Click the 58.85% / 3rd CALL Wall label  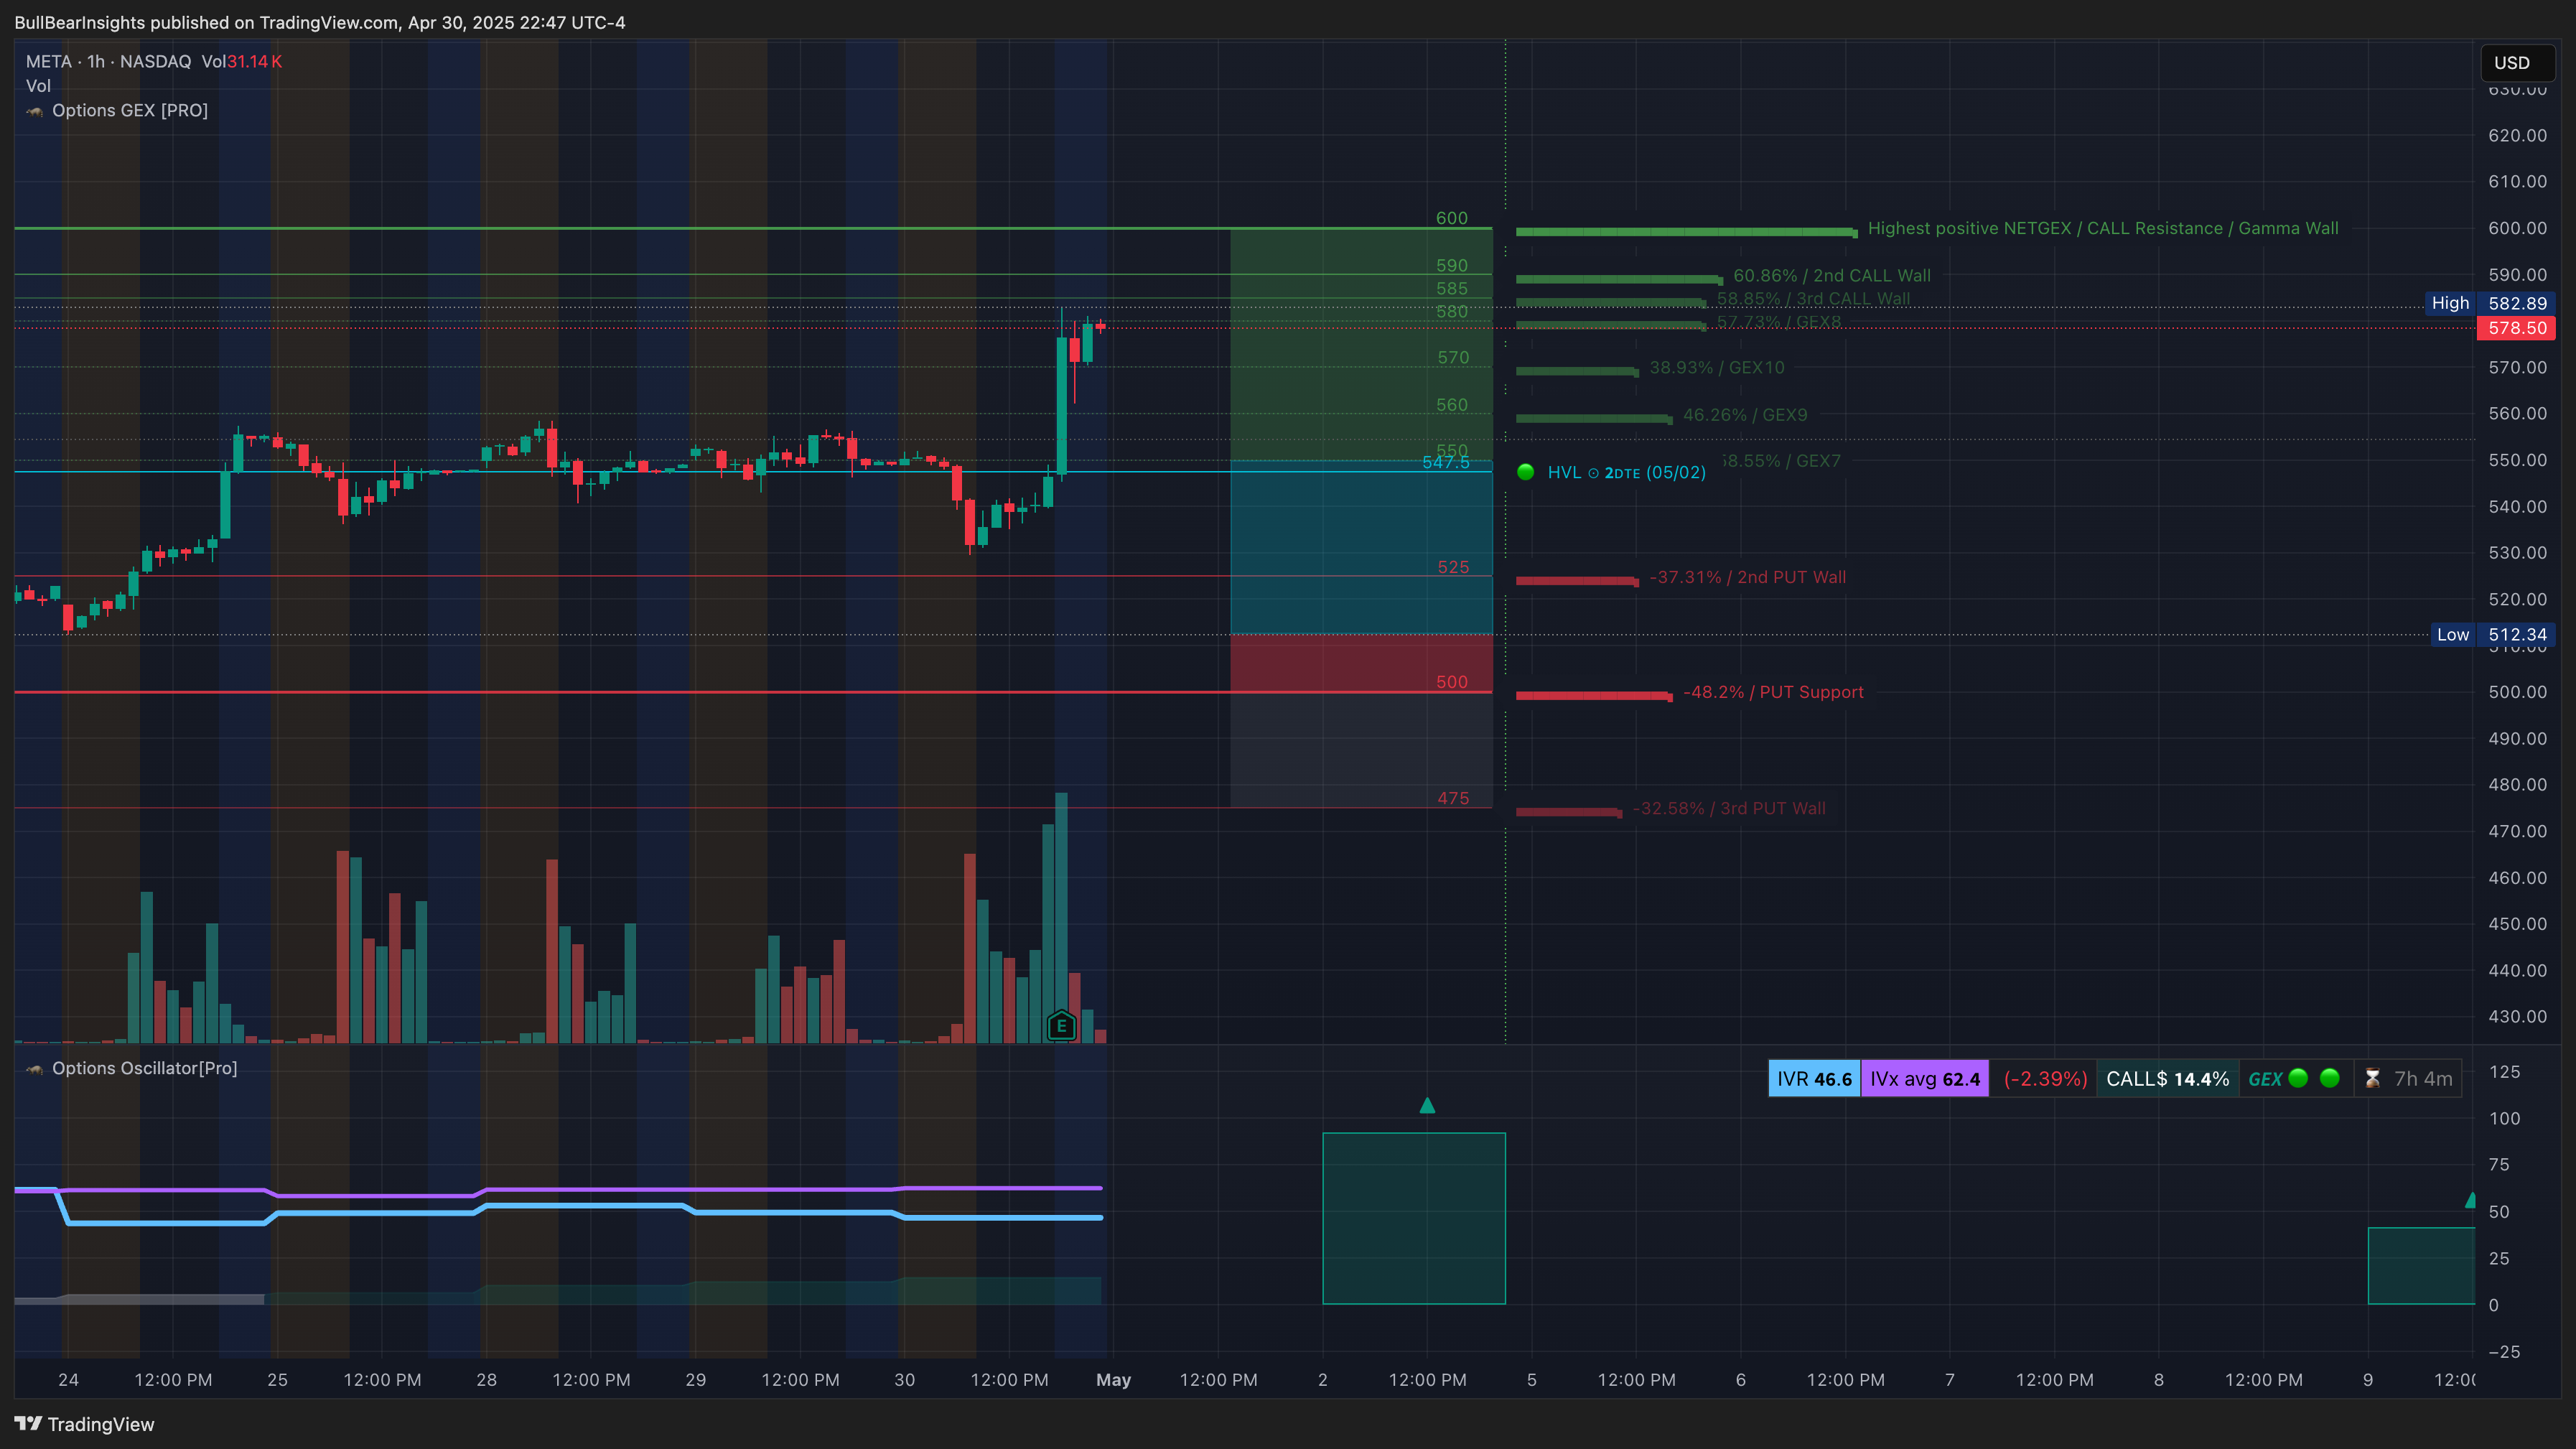[x=1813, y=299]
